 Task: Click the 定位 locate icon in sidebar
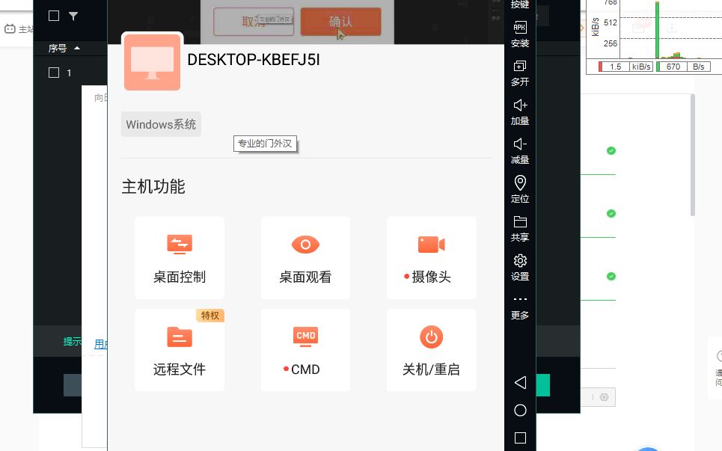pos(519,188)
